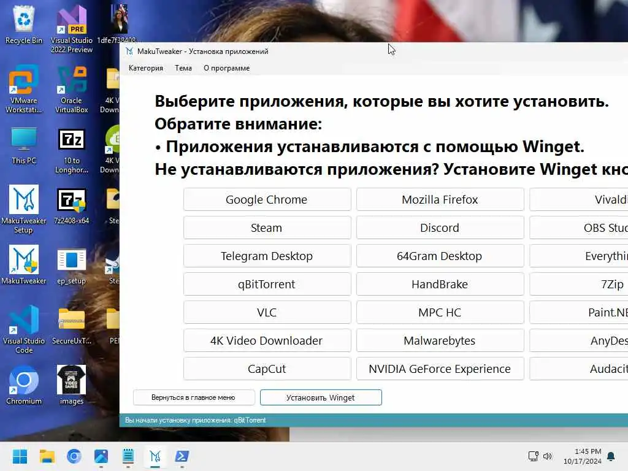
Task: Open the notifications bell icon
Action: (611, 456)
